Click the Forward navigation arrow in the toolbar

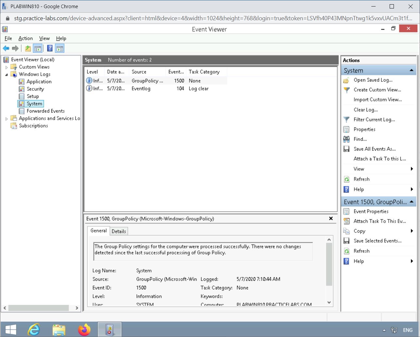15,48
